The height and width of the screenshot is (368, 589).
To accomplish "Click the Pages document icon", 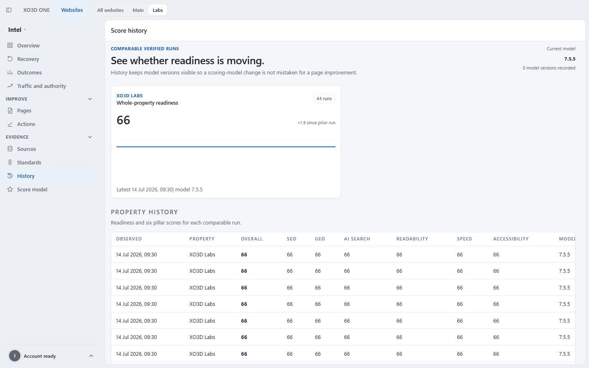I will click(10, 110).
